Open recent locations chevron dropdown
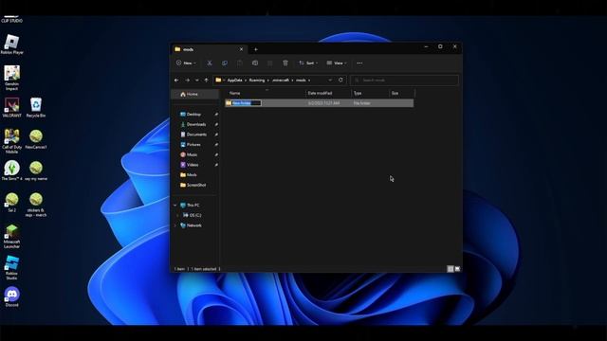The image size is (607, 341). pyautogui.click(x=196, y=80)
